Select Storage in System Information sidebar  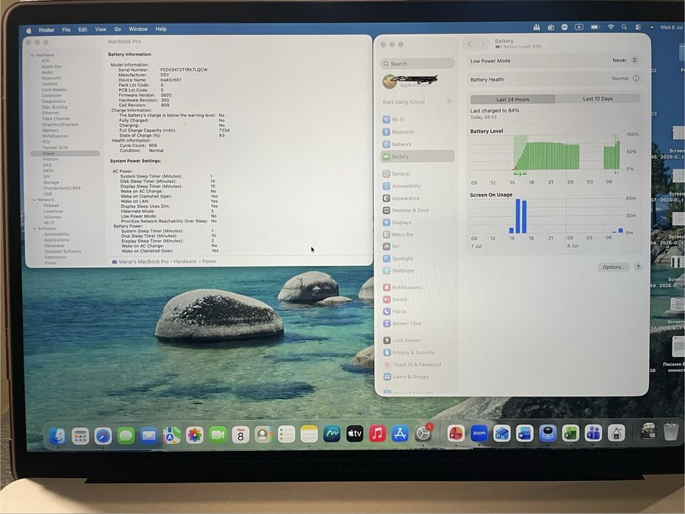pyautogui.click(x=51, y=182)
